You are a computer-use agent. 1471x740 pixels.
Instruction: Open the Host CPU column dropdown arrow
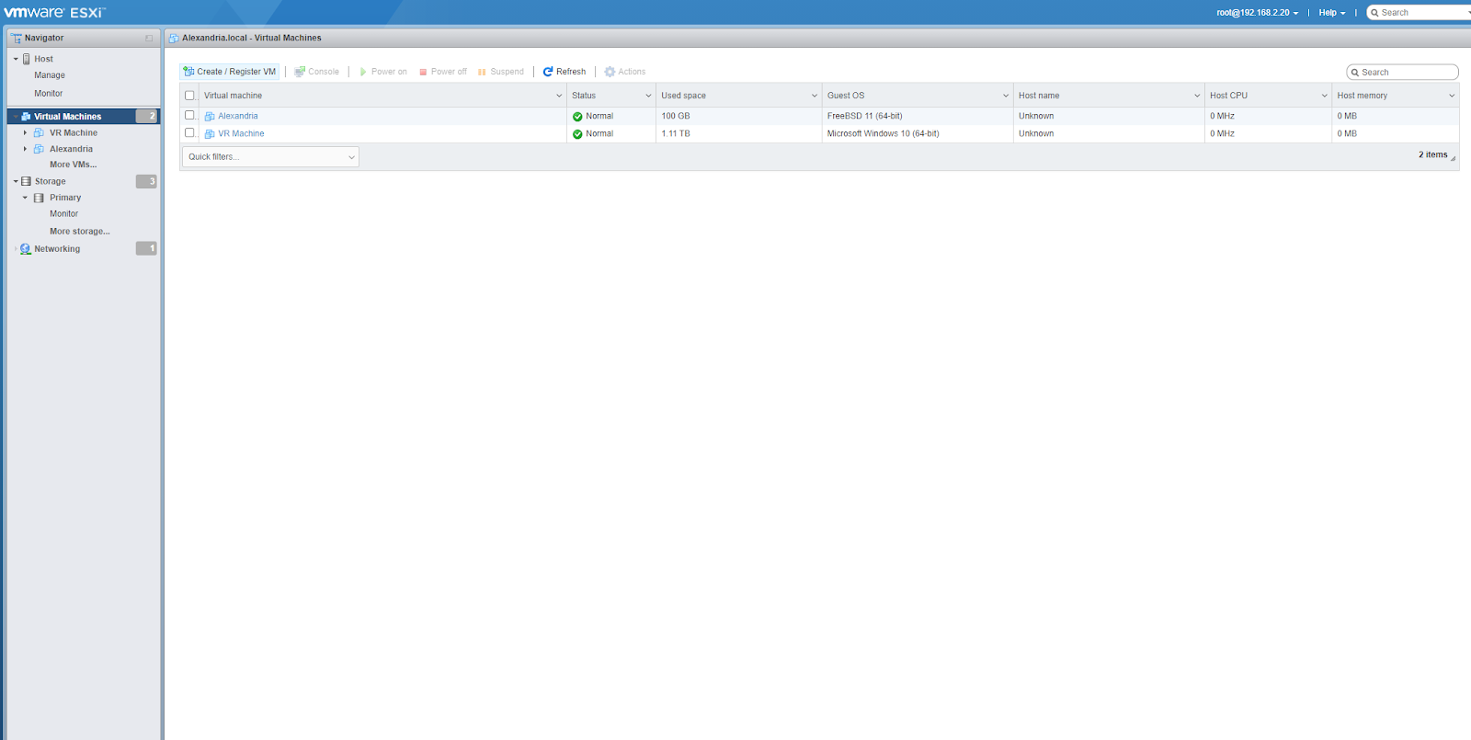point(1325,96)
